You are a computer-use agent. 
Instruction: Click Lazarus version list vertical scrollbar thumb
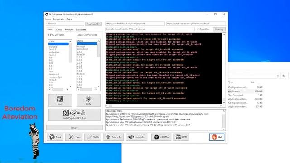[99, 49]
